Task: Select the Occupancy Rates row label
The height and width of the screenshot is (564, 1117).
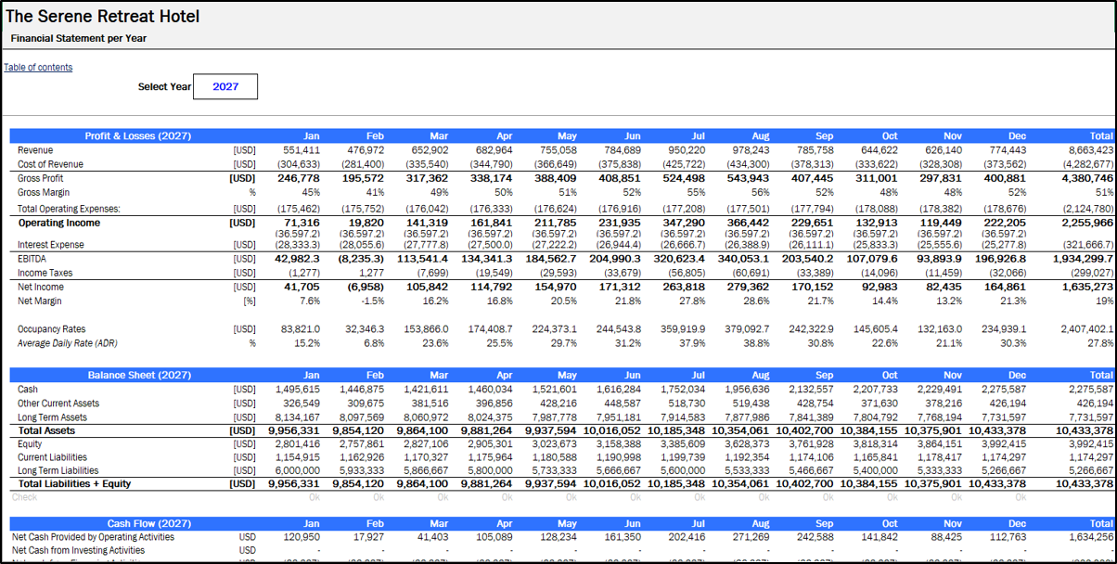Action: (x=51, y=329)
